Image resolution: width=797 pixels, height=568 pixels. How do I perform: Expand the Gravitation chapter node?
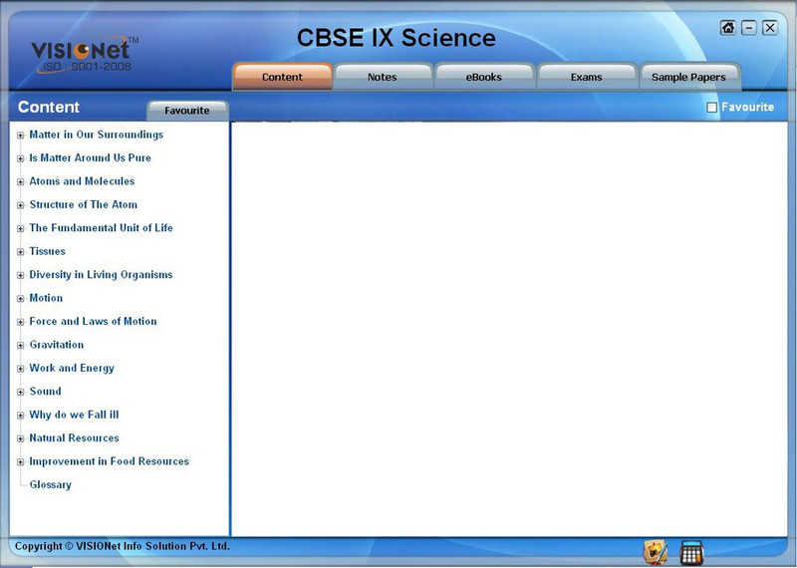pos(20,346)
